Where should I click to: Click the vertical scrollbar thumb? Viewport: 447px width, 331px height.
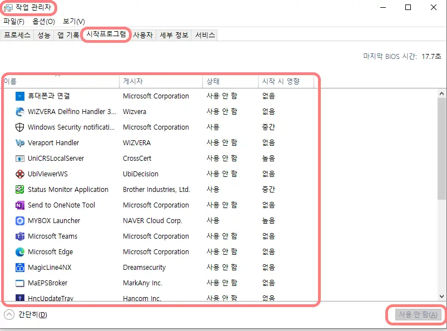[x=441, y=149]
